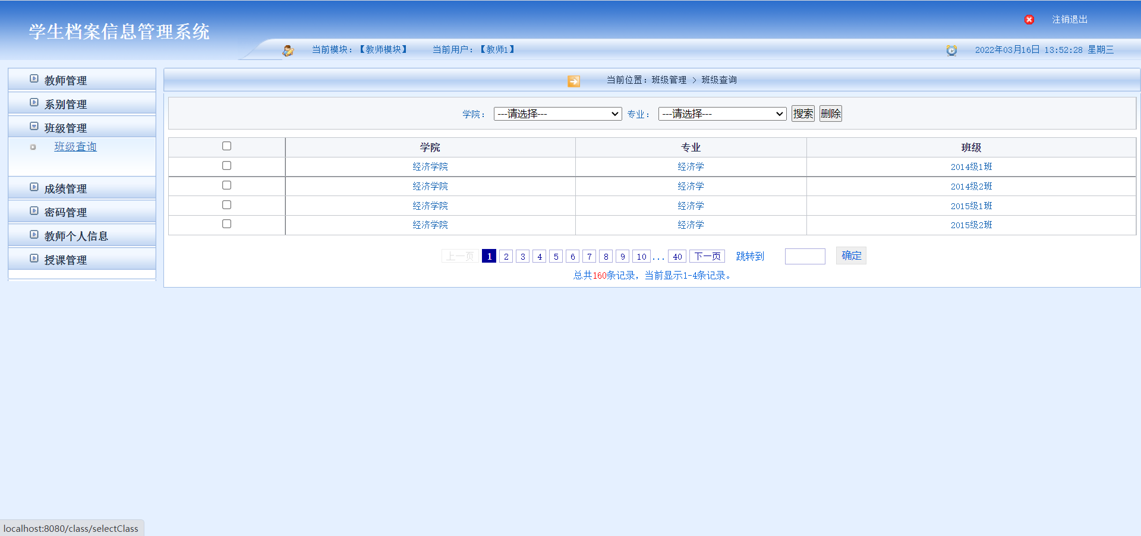Image resolution: width=1141 pixels, height=536 pixels.
Task: Click the 跳转到 page number input field
Action: [x=805, y=256]
